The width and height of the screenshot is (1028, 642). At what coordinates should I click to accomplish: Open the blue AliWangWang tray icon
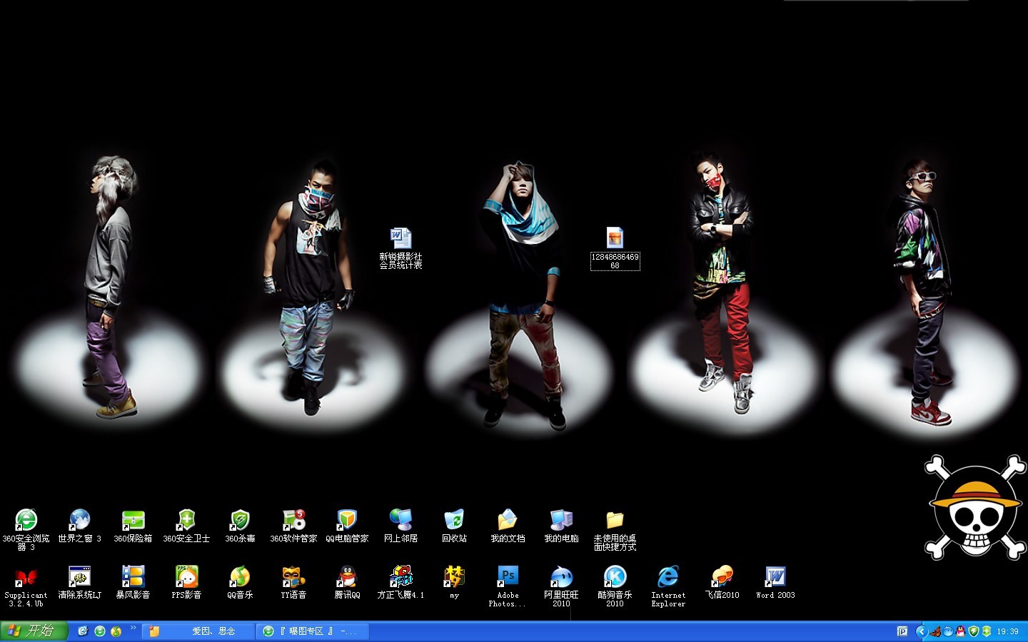point(948,631)
